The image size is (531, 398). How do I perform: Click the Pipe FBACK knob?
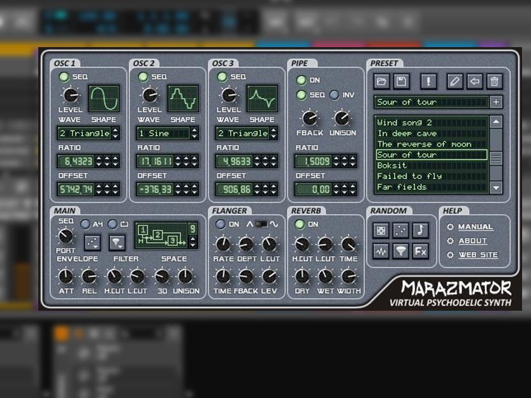click(310, 118)
